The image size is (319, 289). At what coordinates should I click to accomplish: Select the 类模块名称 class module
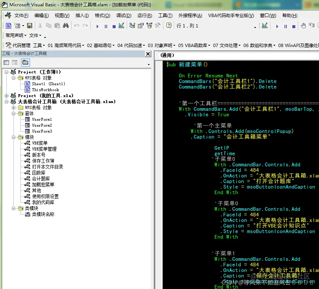point(43,214)
